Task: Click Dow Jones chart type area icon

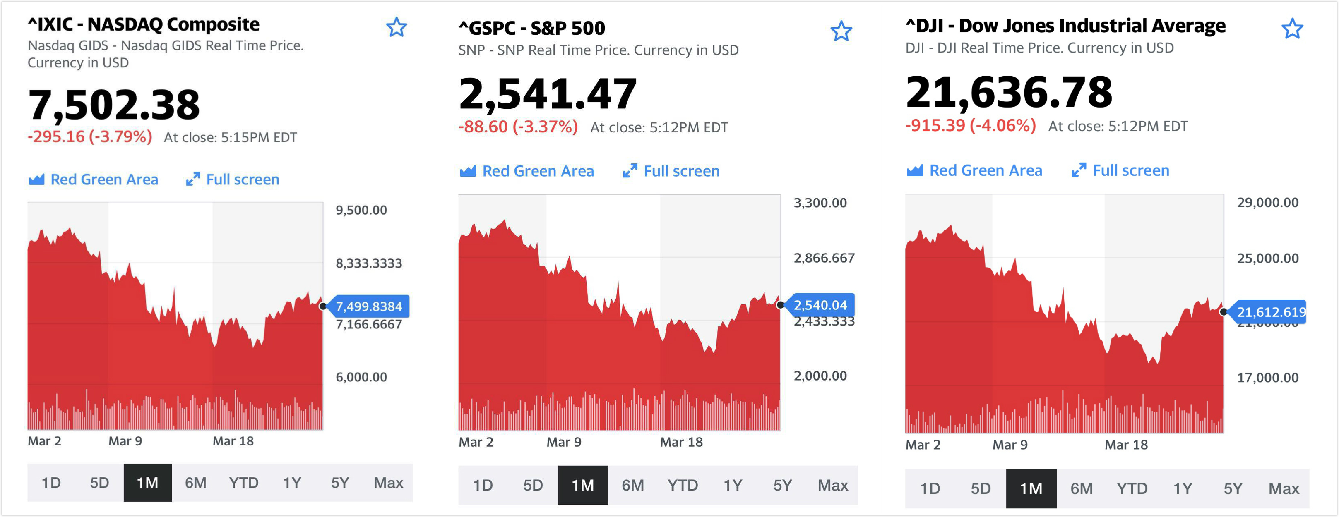Action: pos(914,170)
